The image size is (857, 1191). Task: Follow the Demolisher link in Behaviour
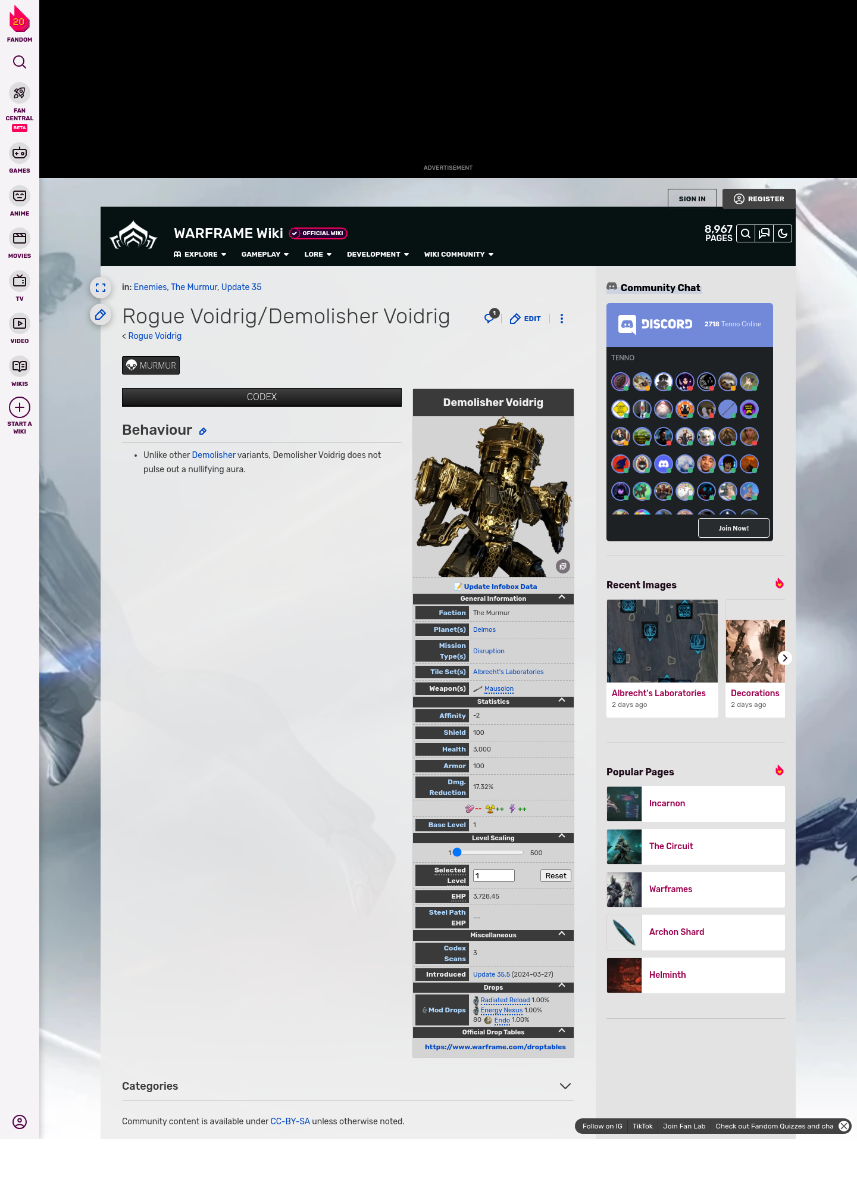(214, 455)
